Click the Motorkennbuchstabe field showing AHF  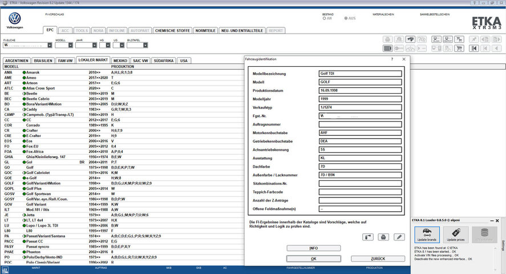360,132
